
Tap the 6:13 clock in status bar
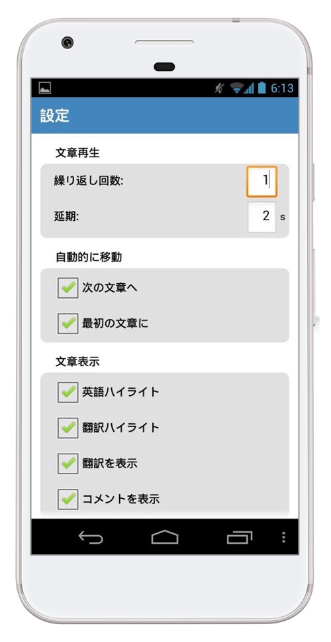point(282,88)
